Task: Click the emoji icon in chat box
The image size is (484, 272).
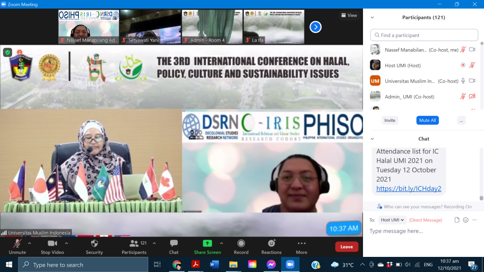Action: (x=466, y=220)
